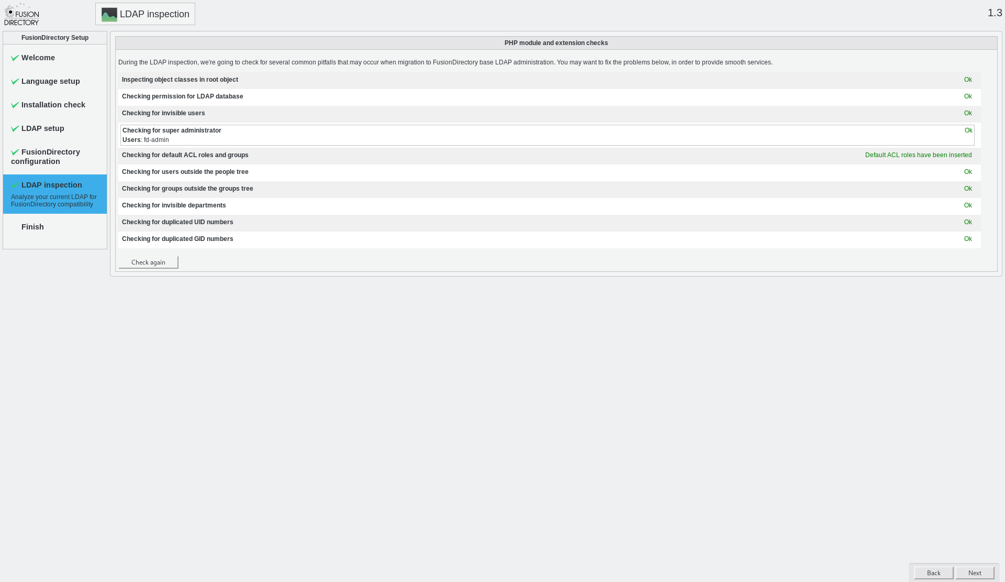The height and width of the screenshot is (582, 1005).
Task: Select 'Checking for duplicated UID numbers' row
Action: pyautogui.click(x=550, y=223)
